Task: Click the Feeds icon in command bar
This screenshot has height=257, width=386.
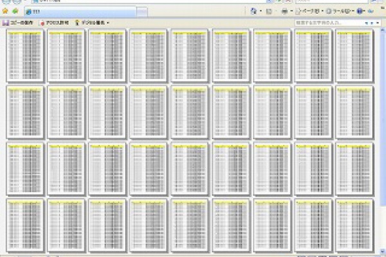Action: [269, 12]
